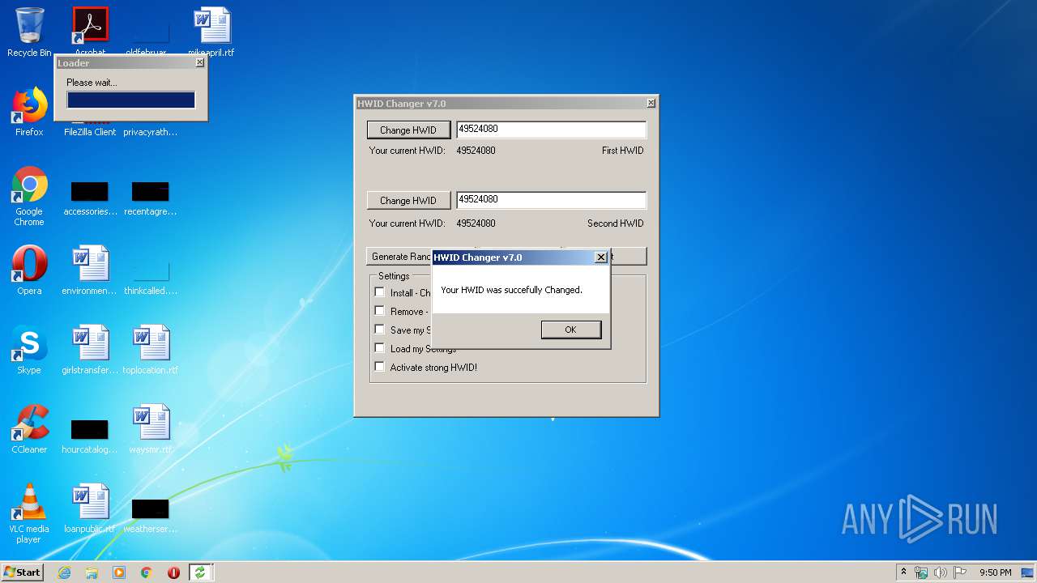Toggle the Load my Settings checkbox
The image size is (1037, 583).
coord(379,348)
